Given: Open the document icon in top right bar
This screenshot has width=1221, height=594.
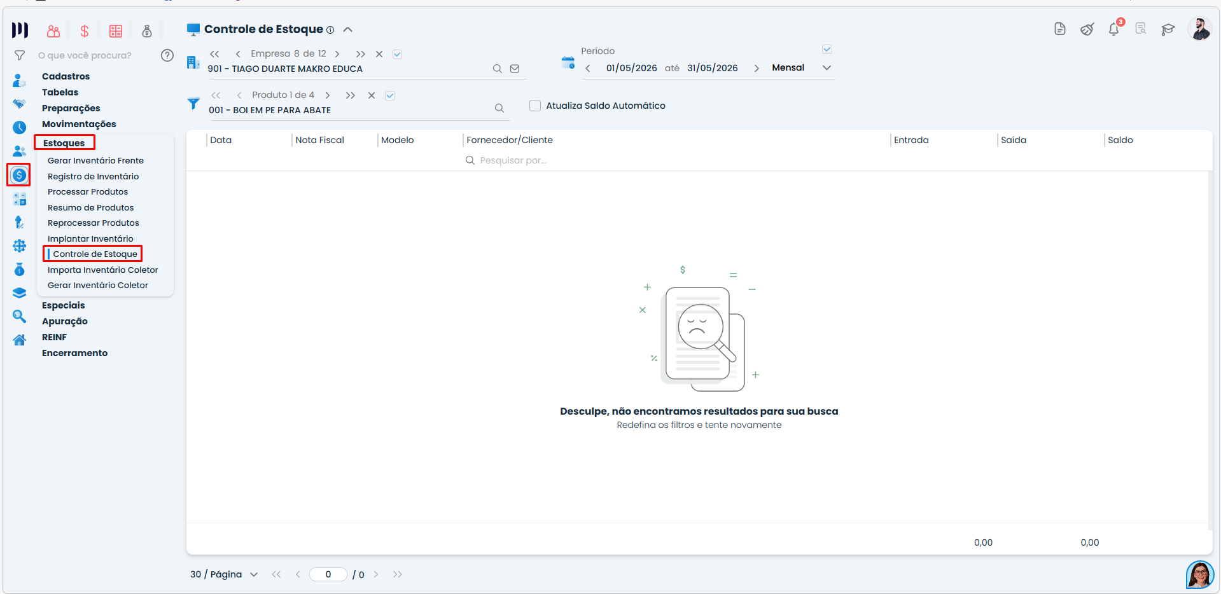Looking at the screenshot, I should [x=1060, y=29].
